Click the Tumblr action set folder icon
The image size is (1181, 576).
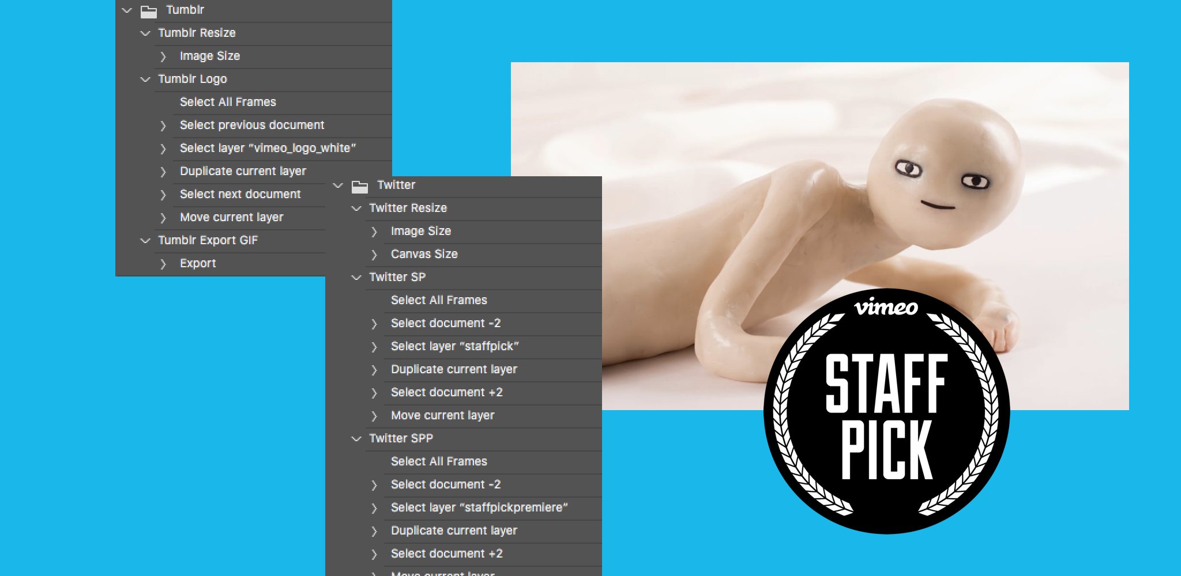149,11
